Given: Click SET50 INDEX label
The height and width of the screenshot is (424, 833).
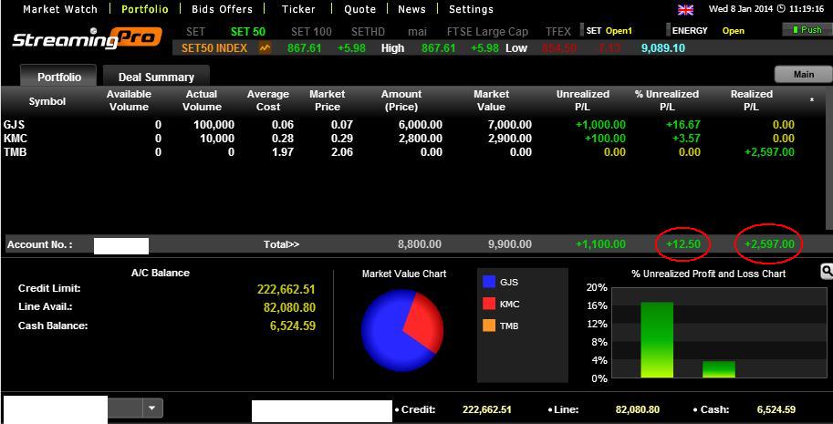Looking at the screenshot, I should (214, 48).
